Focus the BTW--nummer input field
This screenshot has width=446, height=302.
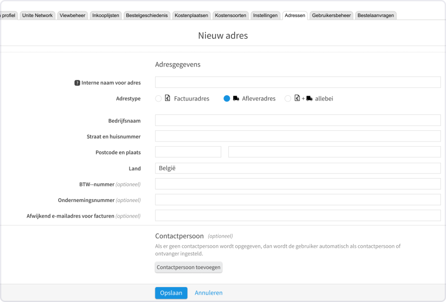pyautogui.click(x=298, y=184)
